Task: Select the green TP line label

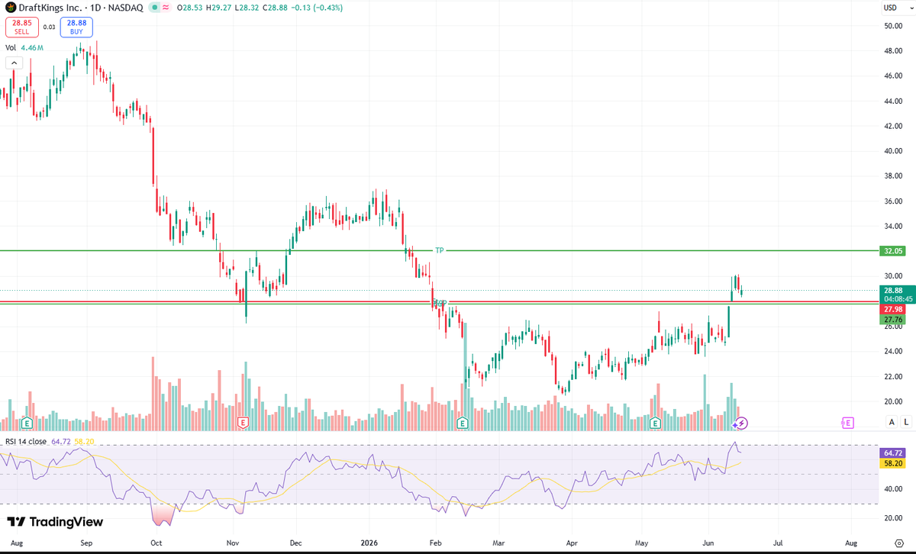Action: [x=440, y=250]
